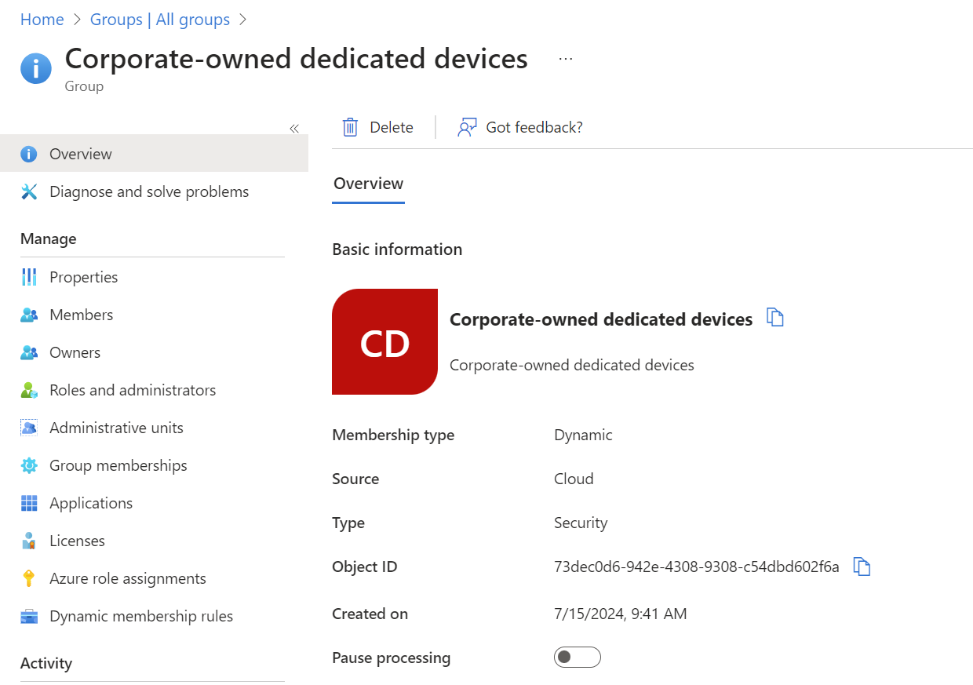Navigate to Groups | All groups breadcrumb
The height and width of the screenshot is (685, 973).
tap(160, 19)
